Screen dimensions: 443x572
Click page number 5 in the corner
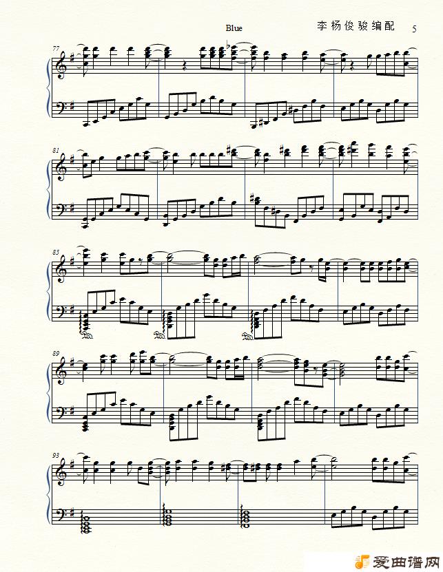coord(414,29)
